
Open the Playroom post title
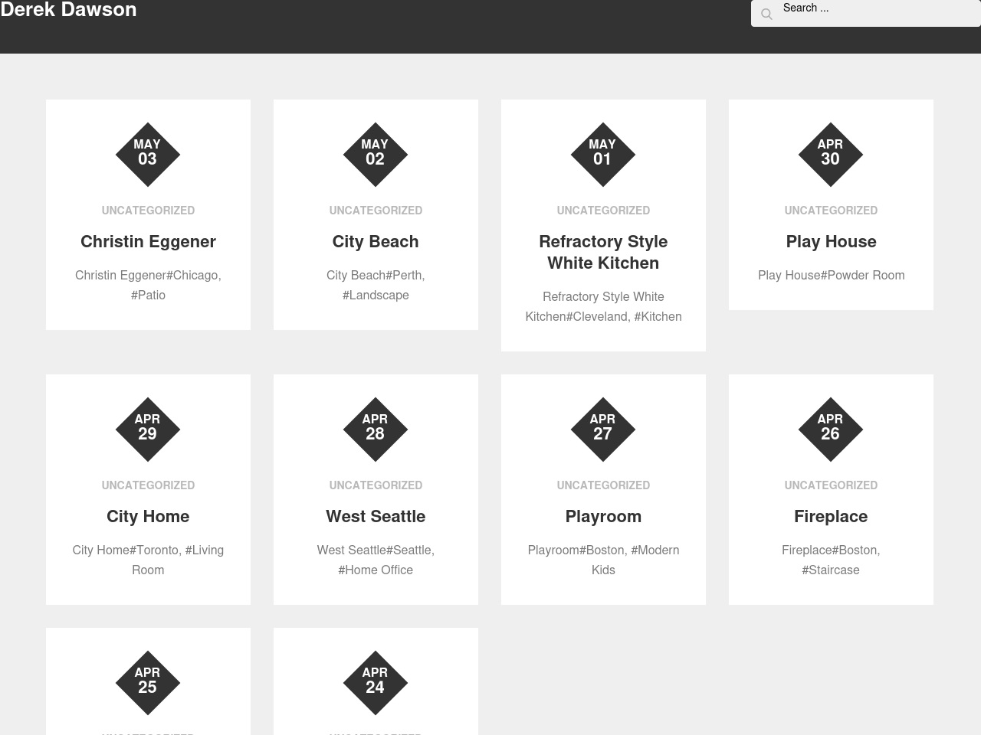click(x=603, y=516)
